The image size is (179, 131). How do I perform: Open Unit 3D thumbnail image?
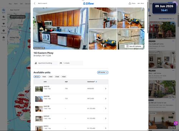click(39, 109)
